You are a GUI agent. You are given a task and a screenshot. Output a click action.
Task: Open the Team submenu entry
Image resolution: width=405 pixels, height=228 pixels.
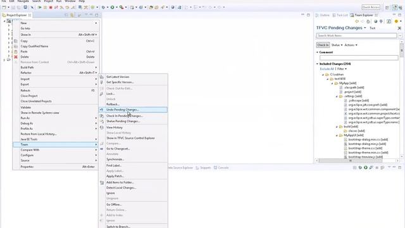pos(56,144)
